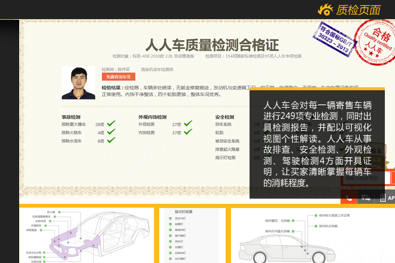395x263 pixels.
Task: Click the 请输入电话号码 phone input field
Action: (x=365, y=178)
